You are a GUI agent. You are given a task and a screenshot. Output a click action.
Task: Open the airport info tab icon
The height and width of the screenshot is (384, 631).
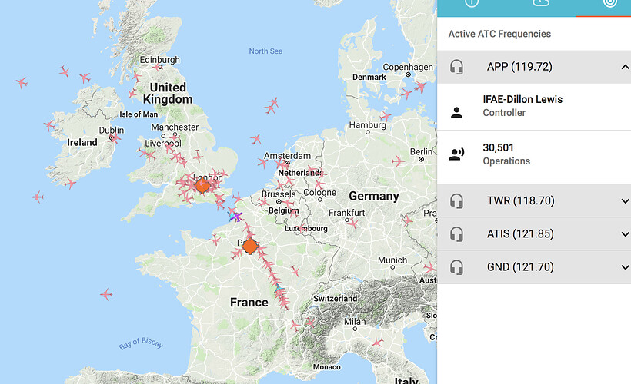click(472, 3)
